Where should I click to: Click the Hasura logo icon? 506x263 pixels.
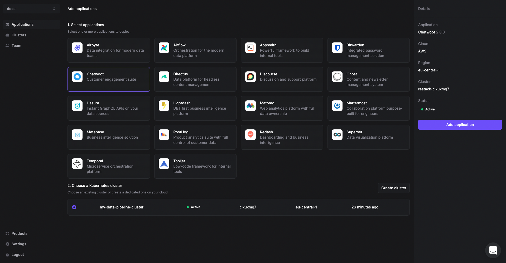tap(77, 106)
